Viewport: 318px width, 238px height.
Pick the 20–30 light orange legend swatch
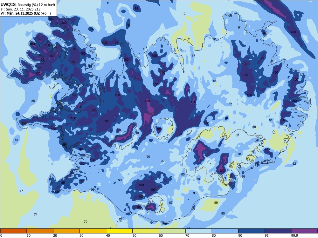pos(66,231)
